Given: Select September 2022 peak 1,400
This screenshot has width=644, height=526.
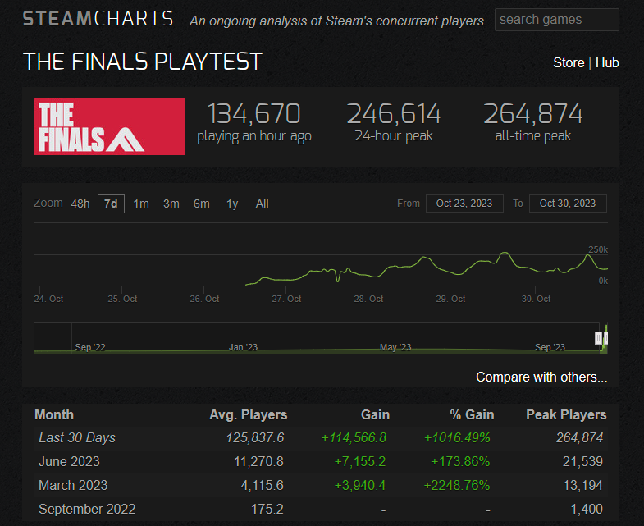Looking at the screenshot, I should (587, 509).
